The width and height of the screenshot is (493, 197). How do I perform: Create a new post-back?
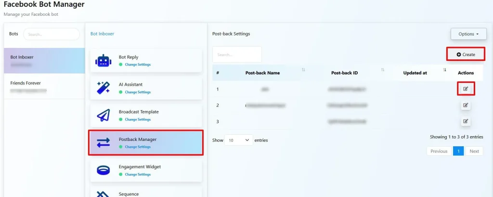[x=466, y=55]
